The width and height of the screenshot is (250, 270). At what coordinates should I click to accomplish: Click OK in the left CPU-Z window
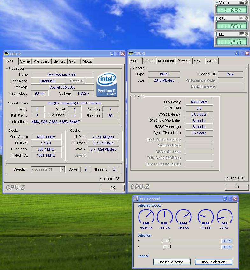click(112, 188)
